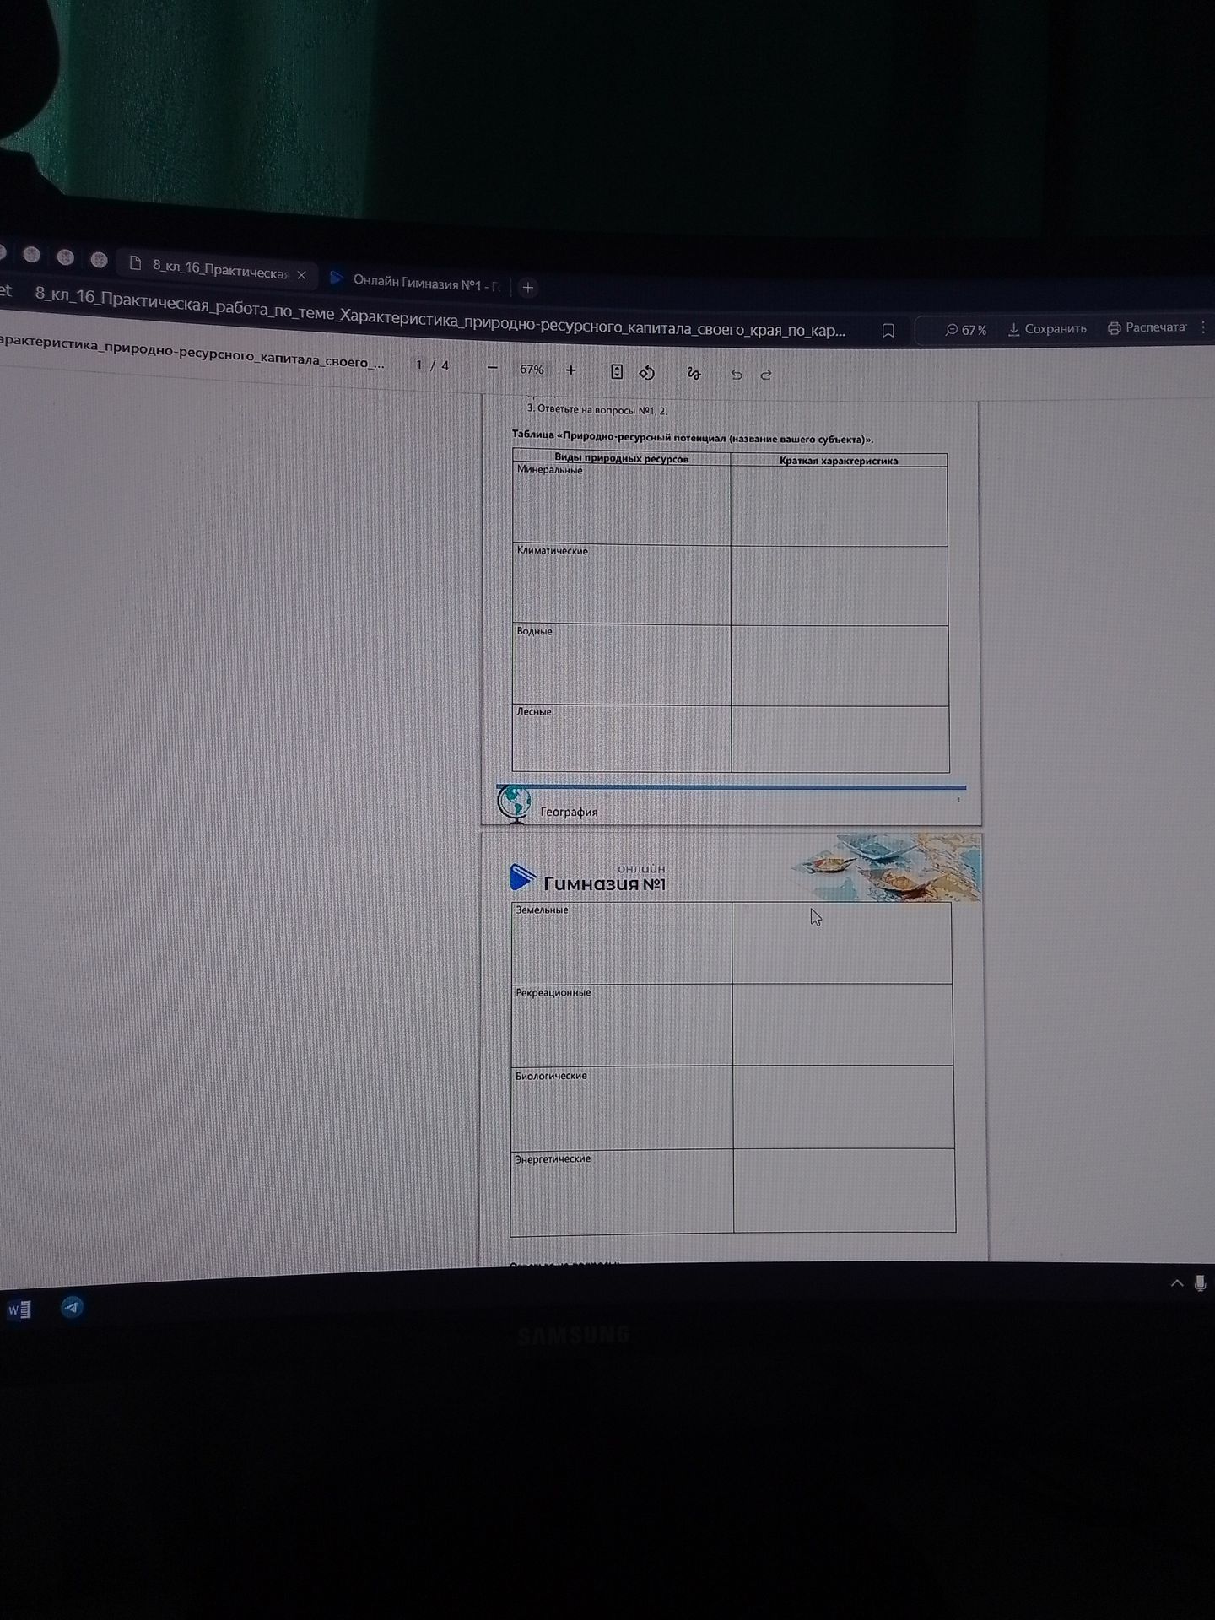Screen dimensions: 1215x1620
Task: Click the document title in PDF toolbar
Action: coord(192,351)
